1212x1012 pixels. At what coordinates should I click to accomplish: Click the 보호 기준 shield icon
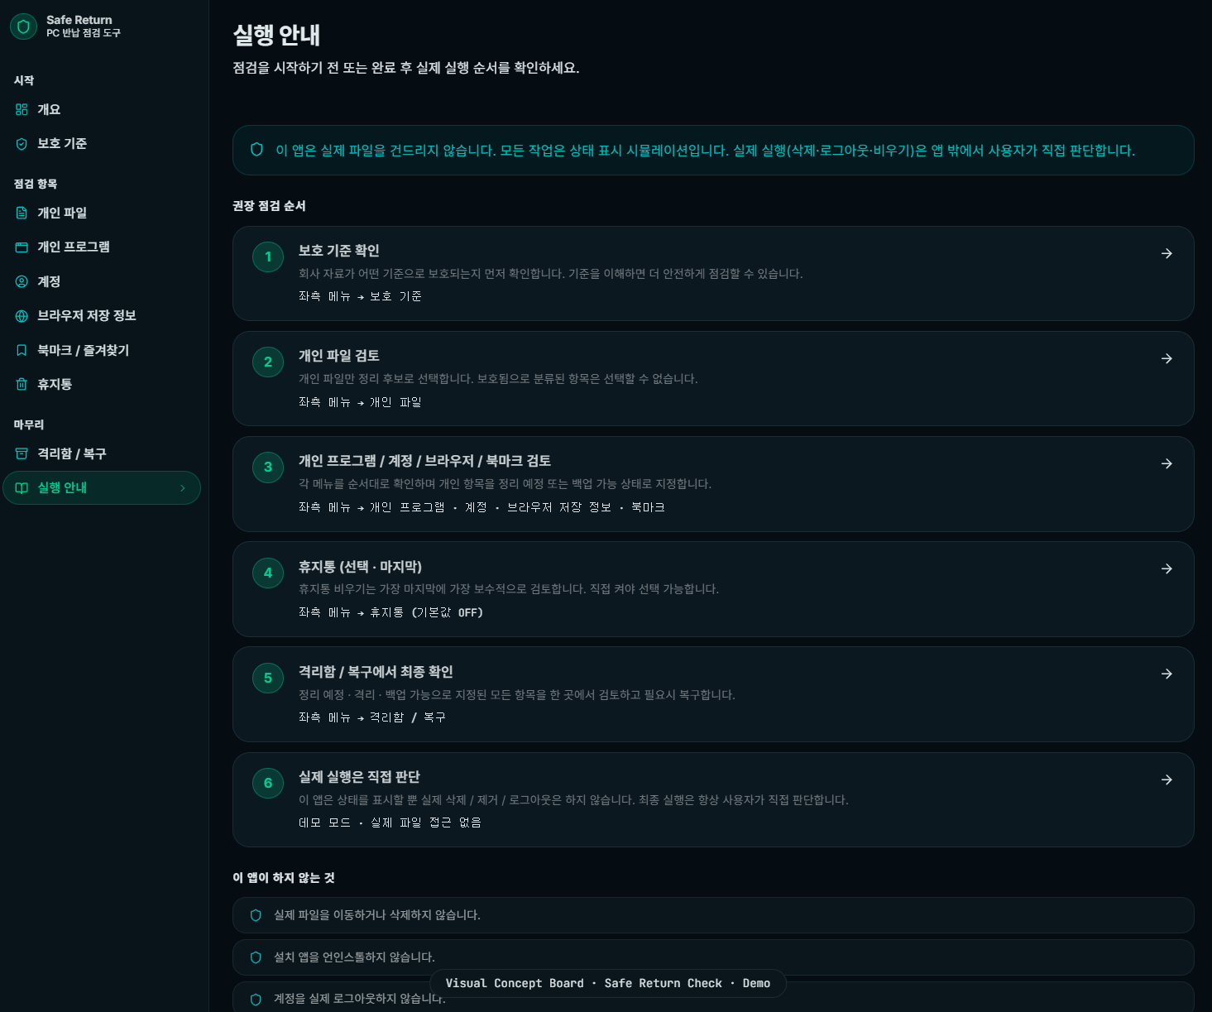tap(22, 144)
